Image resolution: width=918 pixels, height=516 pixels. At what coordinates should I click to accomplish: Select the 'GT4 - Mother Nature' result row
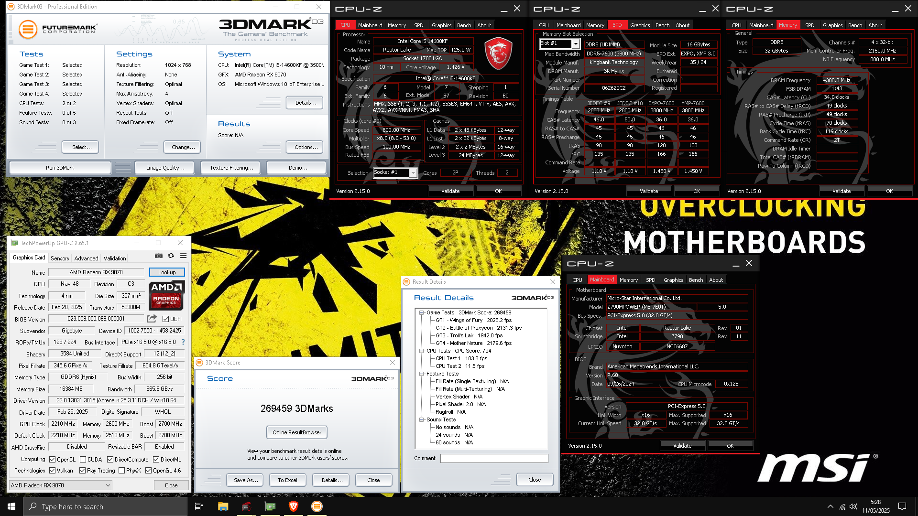[473, 344]
